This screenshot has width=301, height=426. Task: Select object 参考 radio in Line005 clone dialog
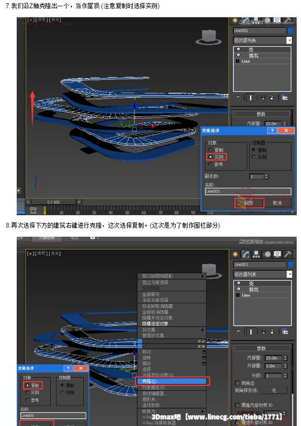pyautogui.click(x=210, y=164)
